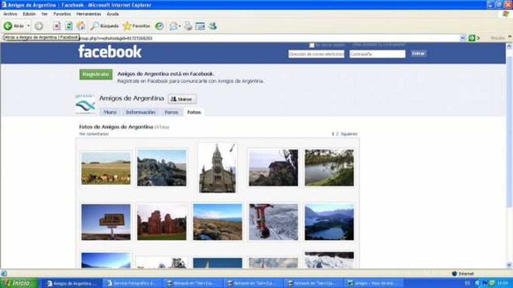
Task: Expand the Back button history dropdown arrow
Action: pyautogui.click(x=29, y=26)
